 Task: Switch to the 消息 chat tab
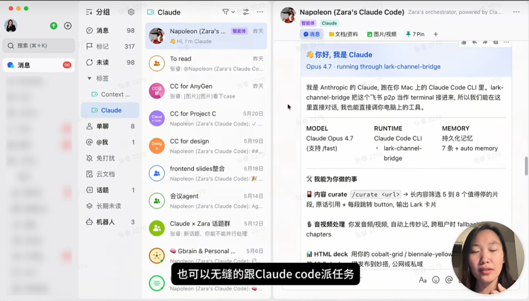pyautogui.click(x=312, y=34)
